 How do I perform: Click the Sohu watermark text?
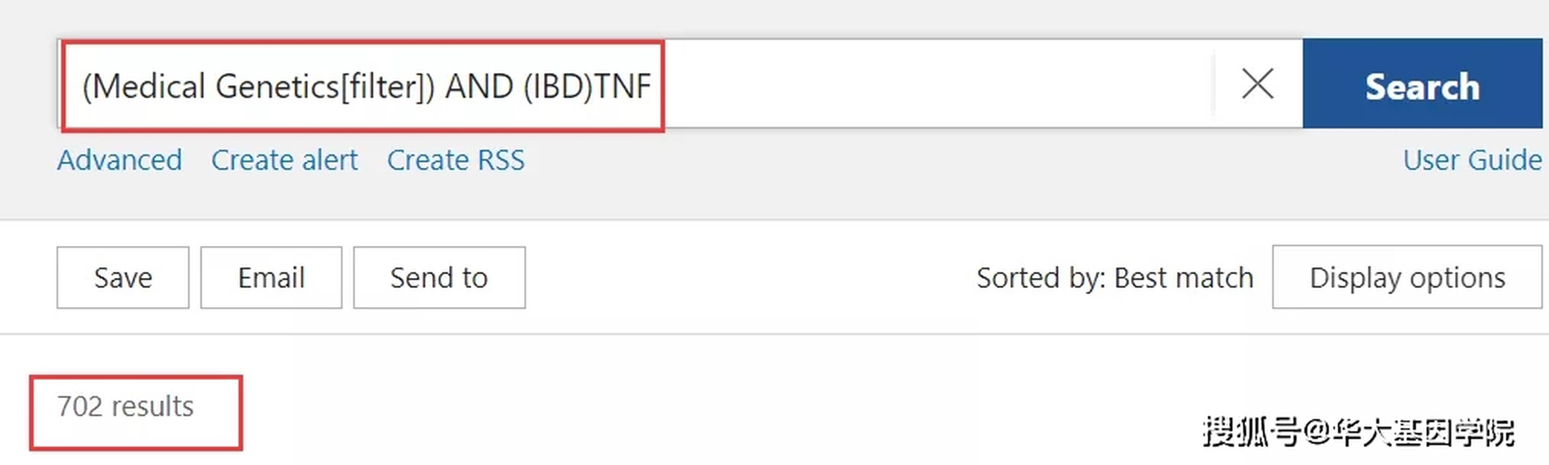pos(1358,432)
